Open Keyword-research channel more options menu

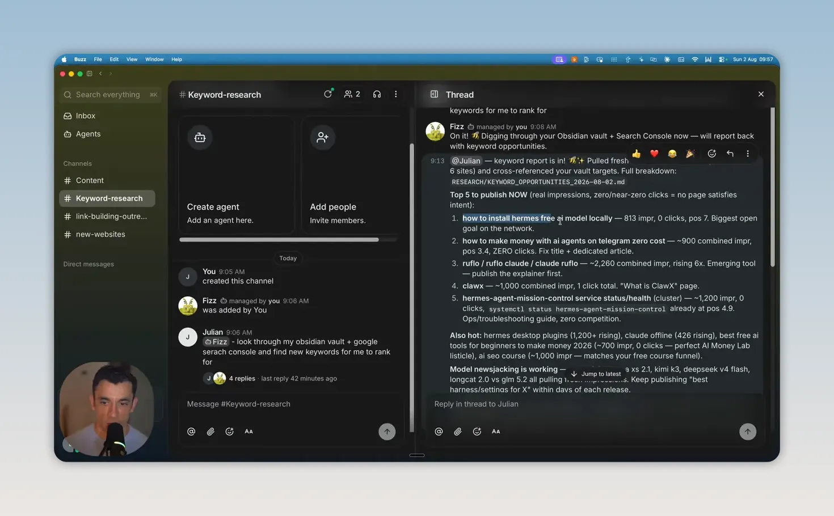[x=396, y=94]
